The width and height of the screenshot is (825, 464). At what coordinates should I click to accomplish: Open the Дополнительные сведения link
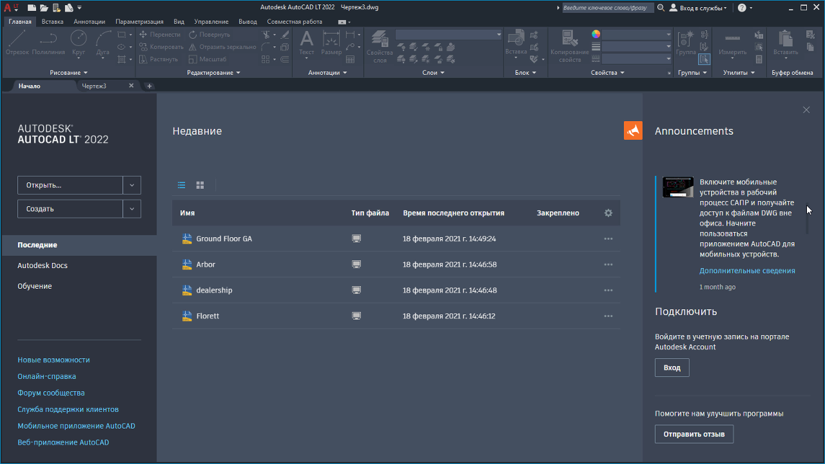pyautogui.click(x=748, y=271)
